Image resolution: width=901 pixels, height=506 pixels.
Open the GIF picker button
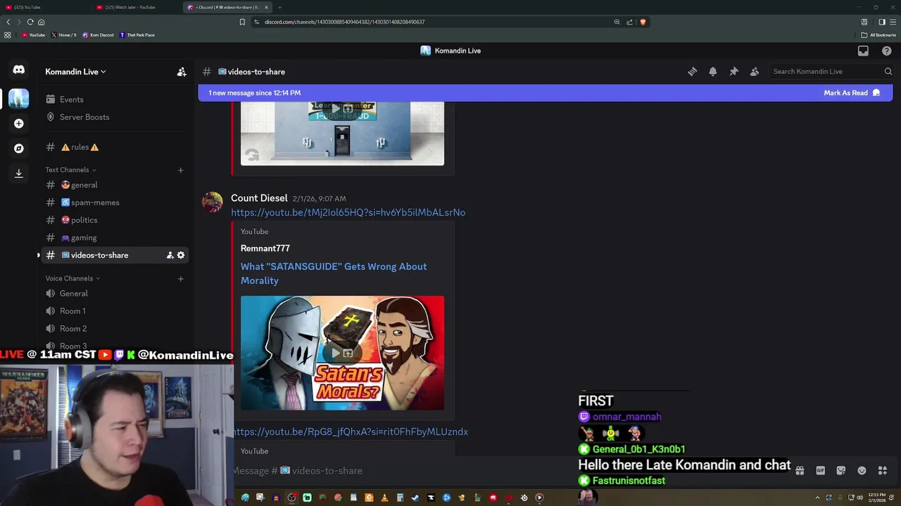coord(820,471)
